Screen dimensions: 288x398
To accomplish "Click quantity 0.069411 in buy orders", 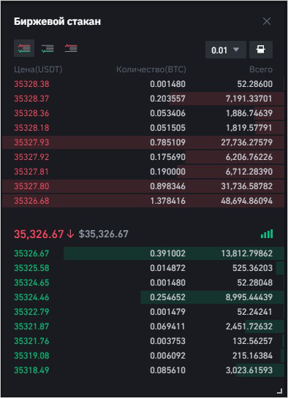I will tap(167, 326).
